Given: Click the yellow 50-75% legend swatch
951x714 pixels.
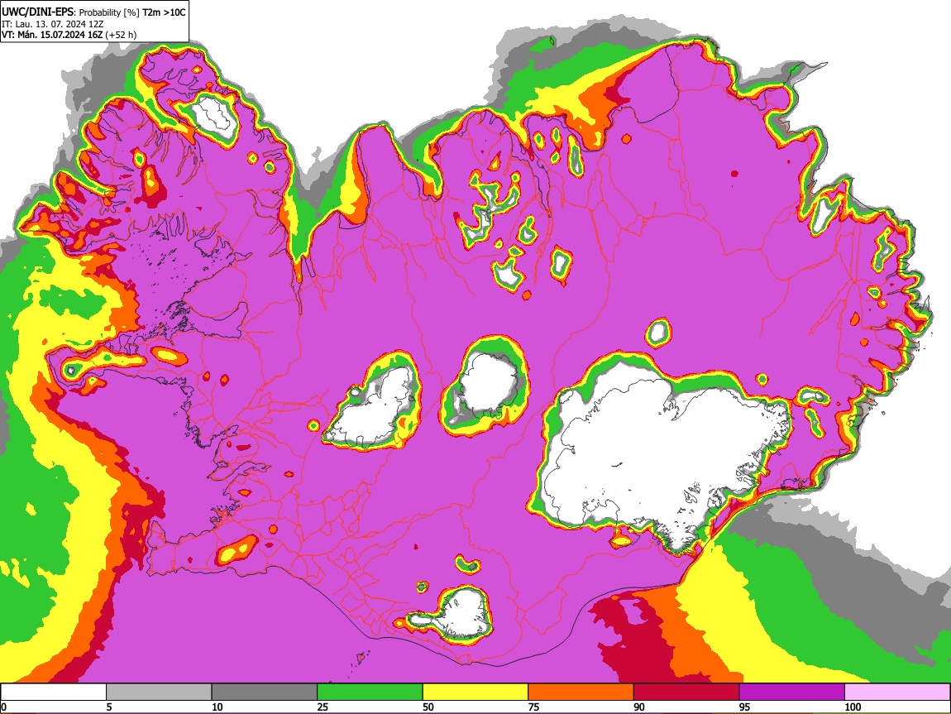Looking at the screenshot, I should pyautogui.click(x=475, y=692).
